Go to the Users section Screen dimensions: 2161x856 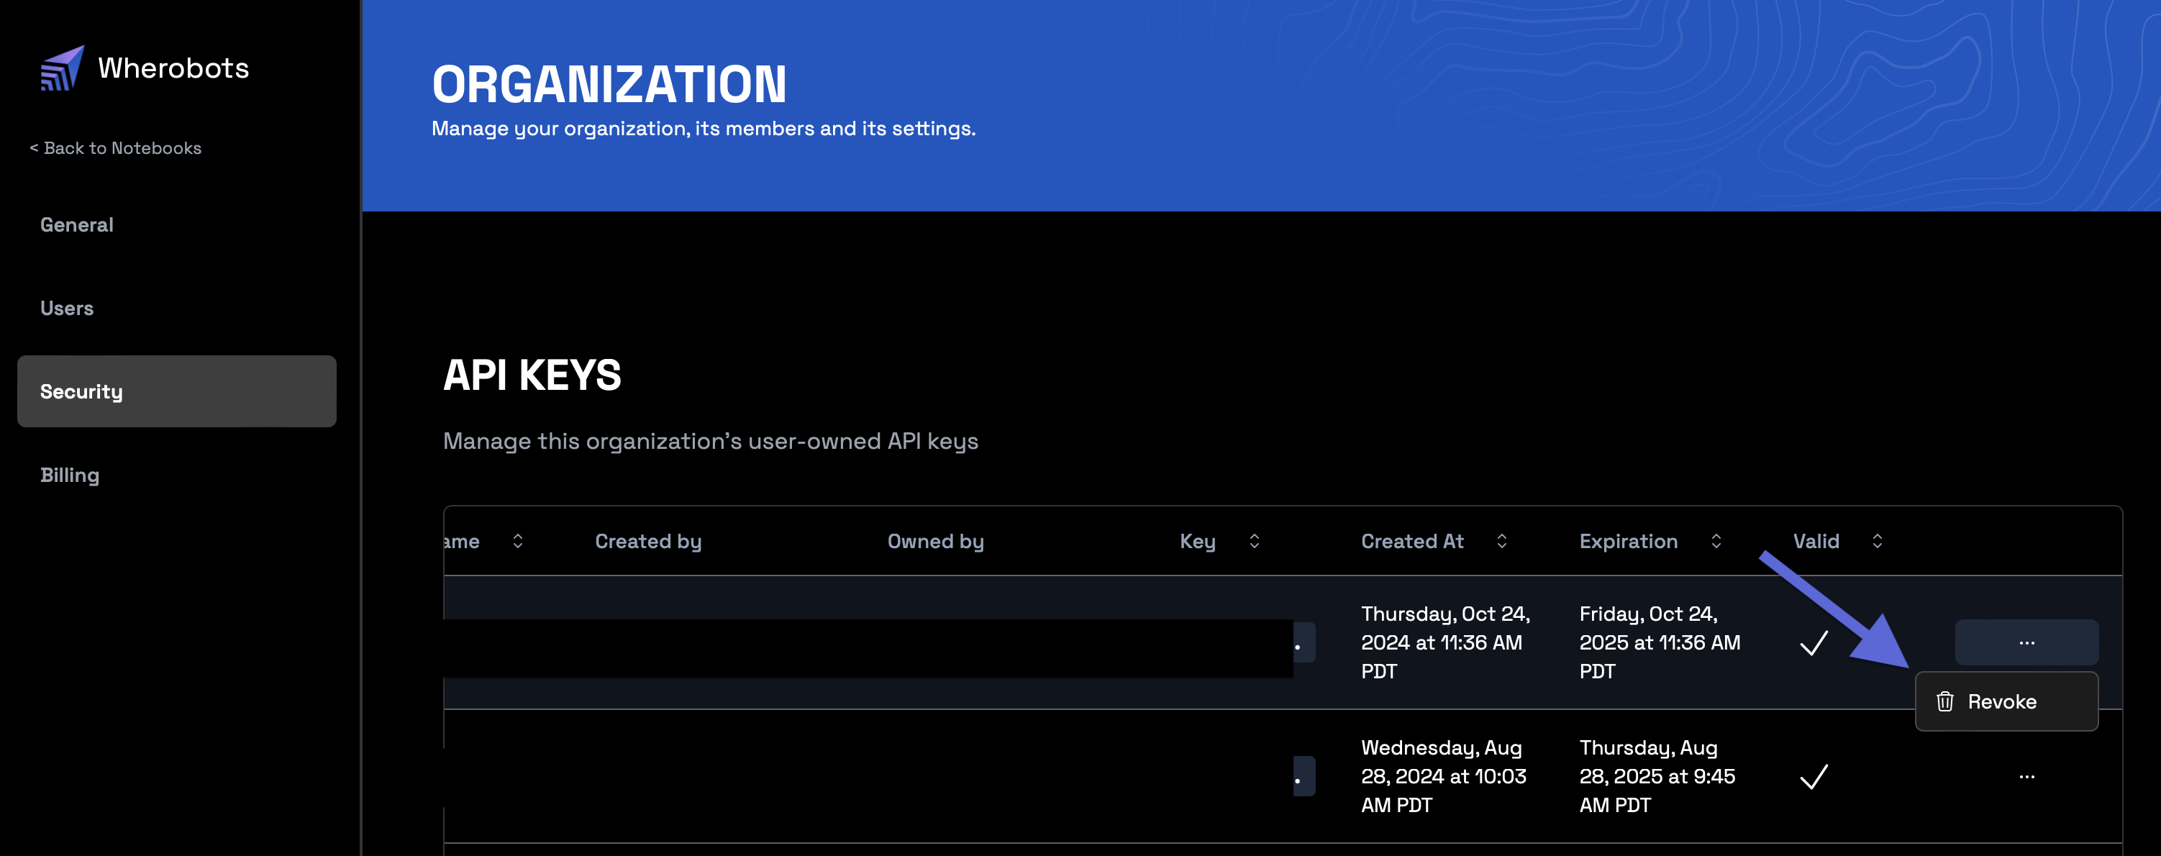pyautogui.click(x=67, y=309)
